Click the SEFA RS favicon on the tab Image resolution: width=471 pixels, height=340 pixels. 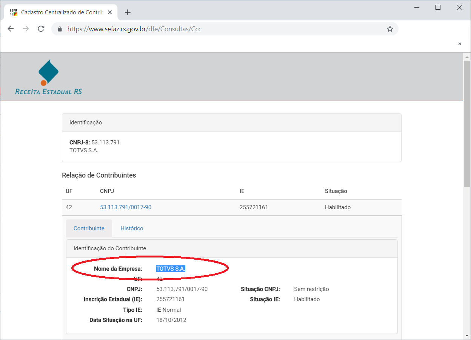pyautogui.click(x=13, y=12)
